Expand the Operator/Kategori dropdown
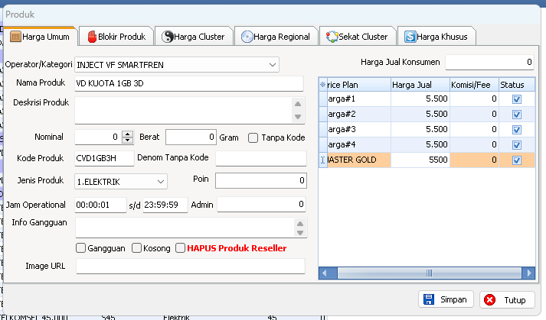The width and height of the screenshot is (546, 320). point(273,65)
